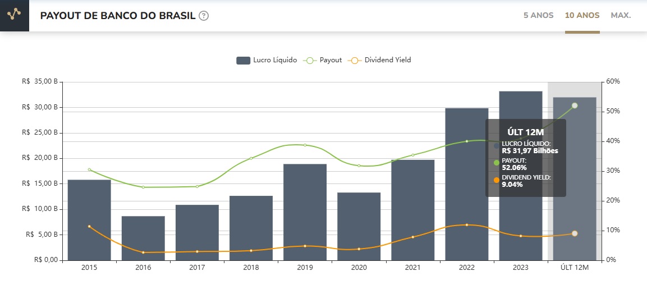Select the 10 ANOS tab
The height and width of the screenshot is (294, 647).
582,16
